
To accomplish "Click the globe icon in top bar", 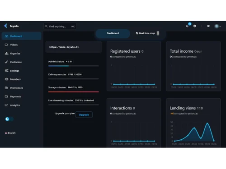I will point(195,26).
